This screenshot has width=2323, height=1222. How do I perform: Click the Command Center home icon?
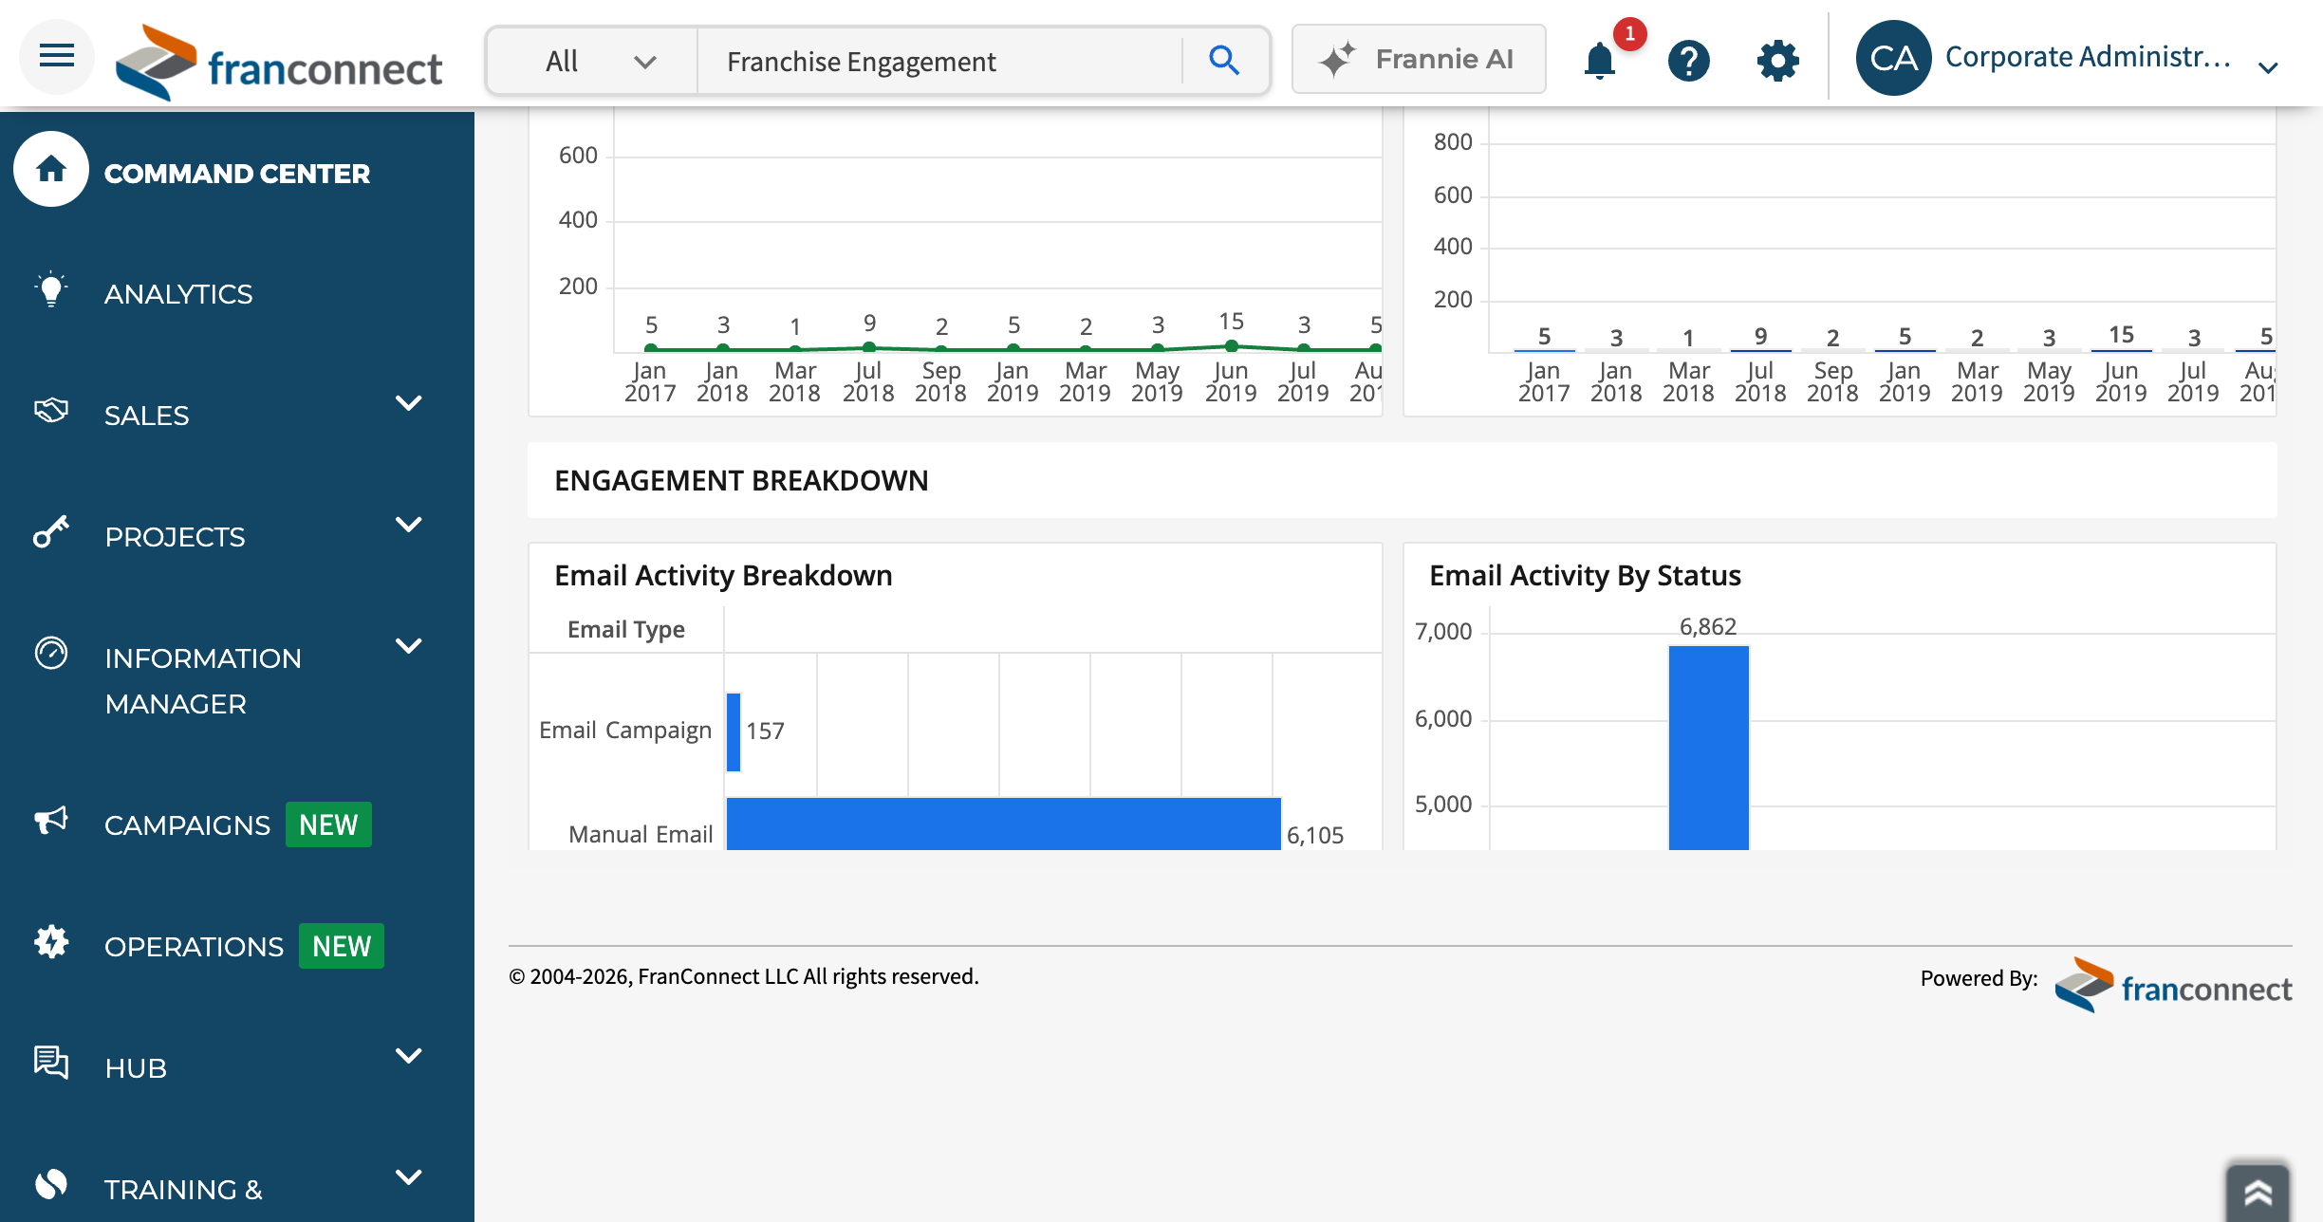[51, 170]
